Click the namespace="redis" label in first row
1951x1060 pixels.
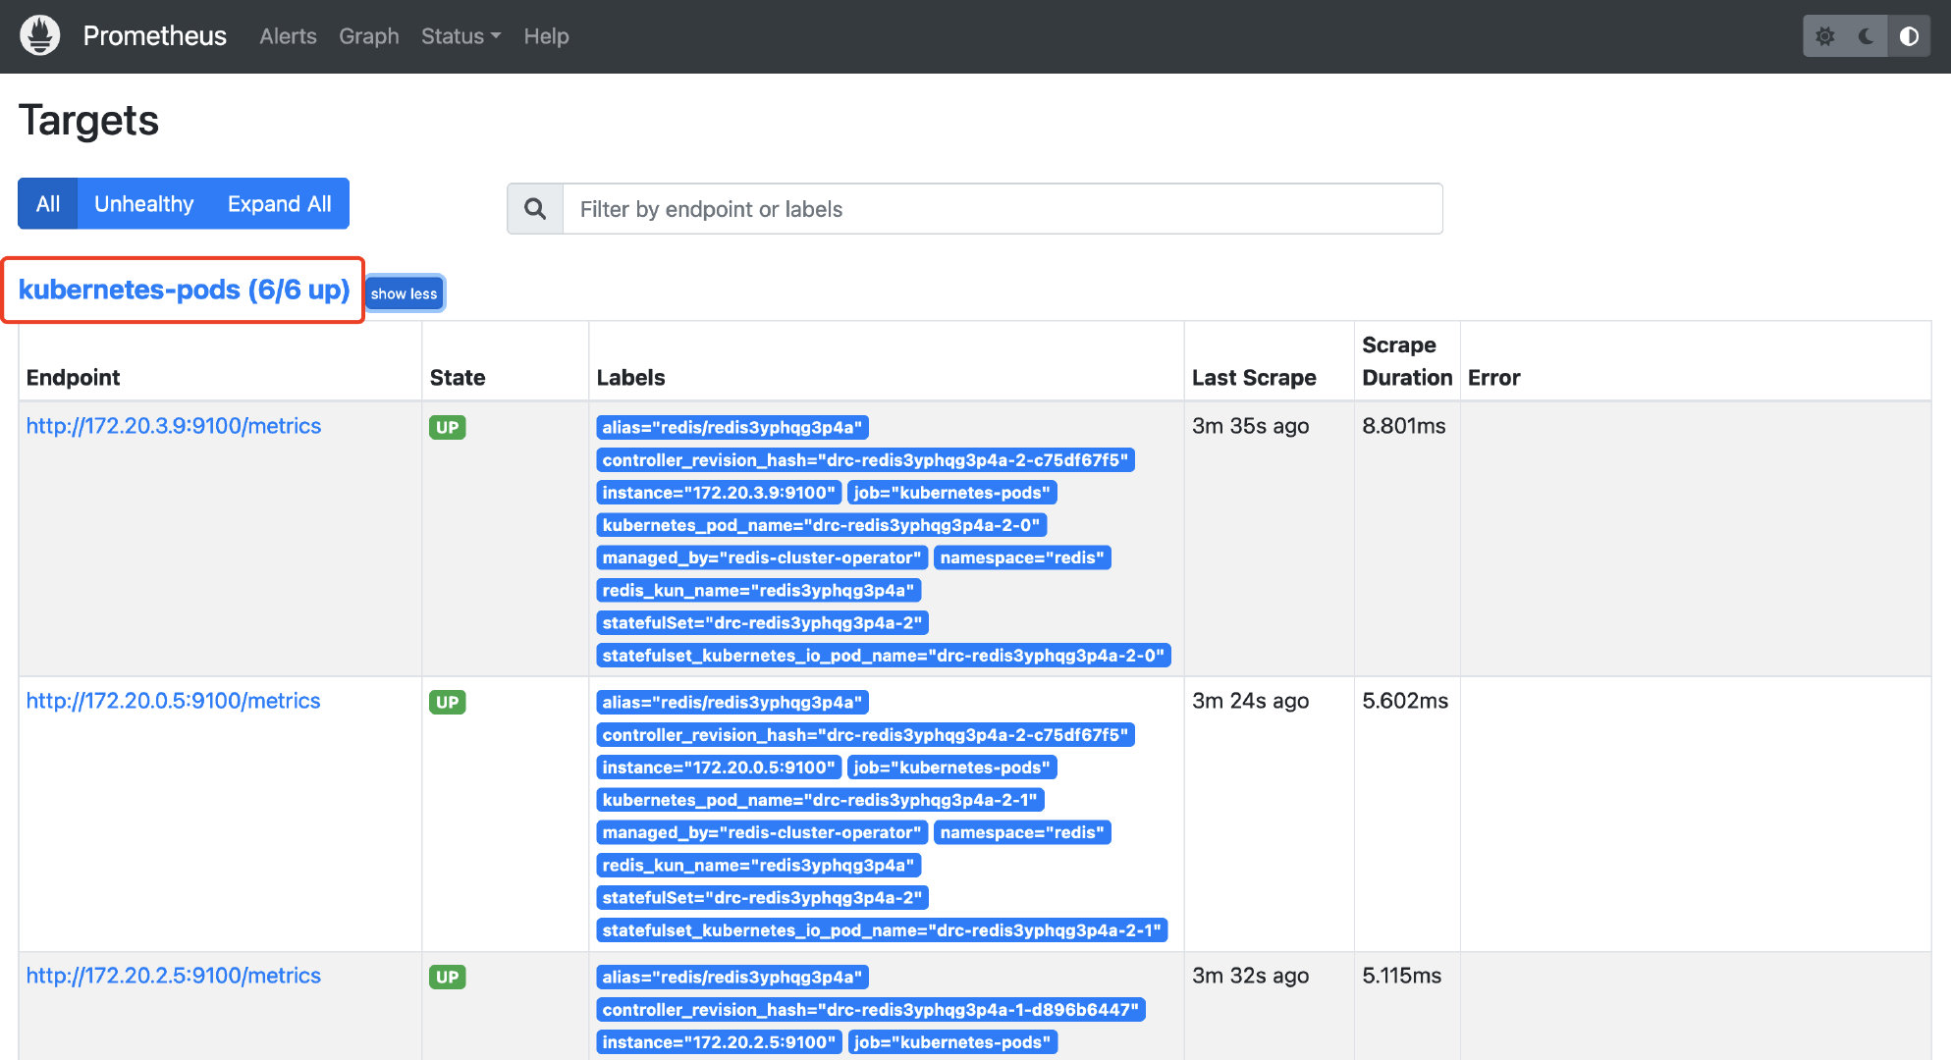pos(1021,557)
